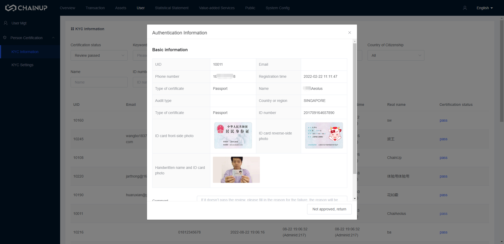Expand the English language dropdown
The height and width of the screenshot is (244, 504).
[484, 8]
